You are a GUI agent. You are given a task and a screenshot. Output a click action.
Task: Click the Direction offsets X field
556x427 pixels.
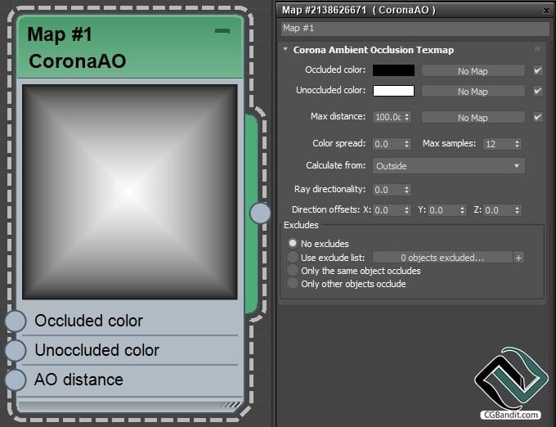click(388, 210)
